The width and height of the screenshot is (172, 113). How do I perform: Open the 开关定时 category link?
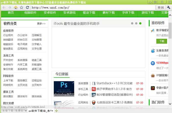click(x=8, y=60)
